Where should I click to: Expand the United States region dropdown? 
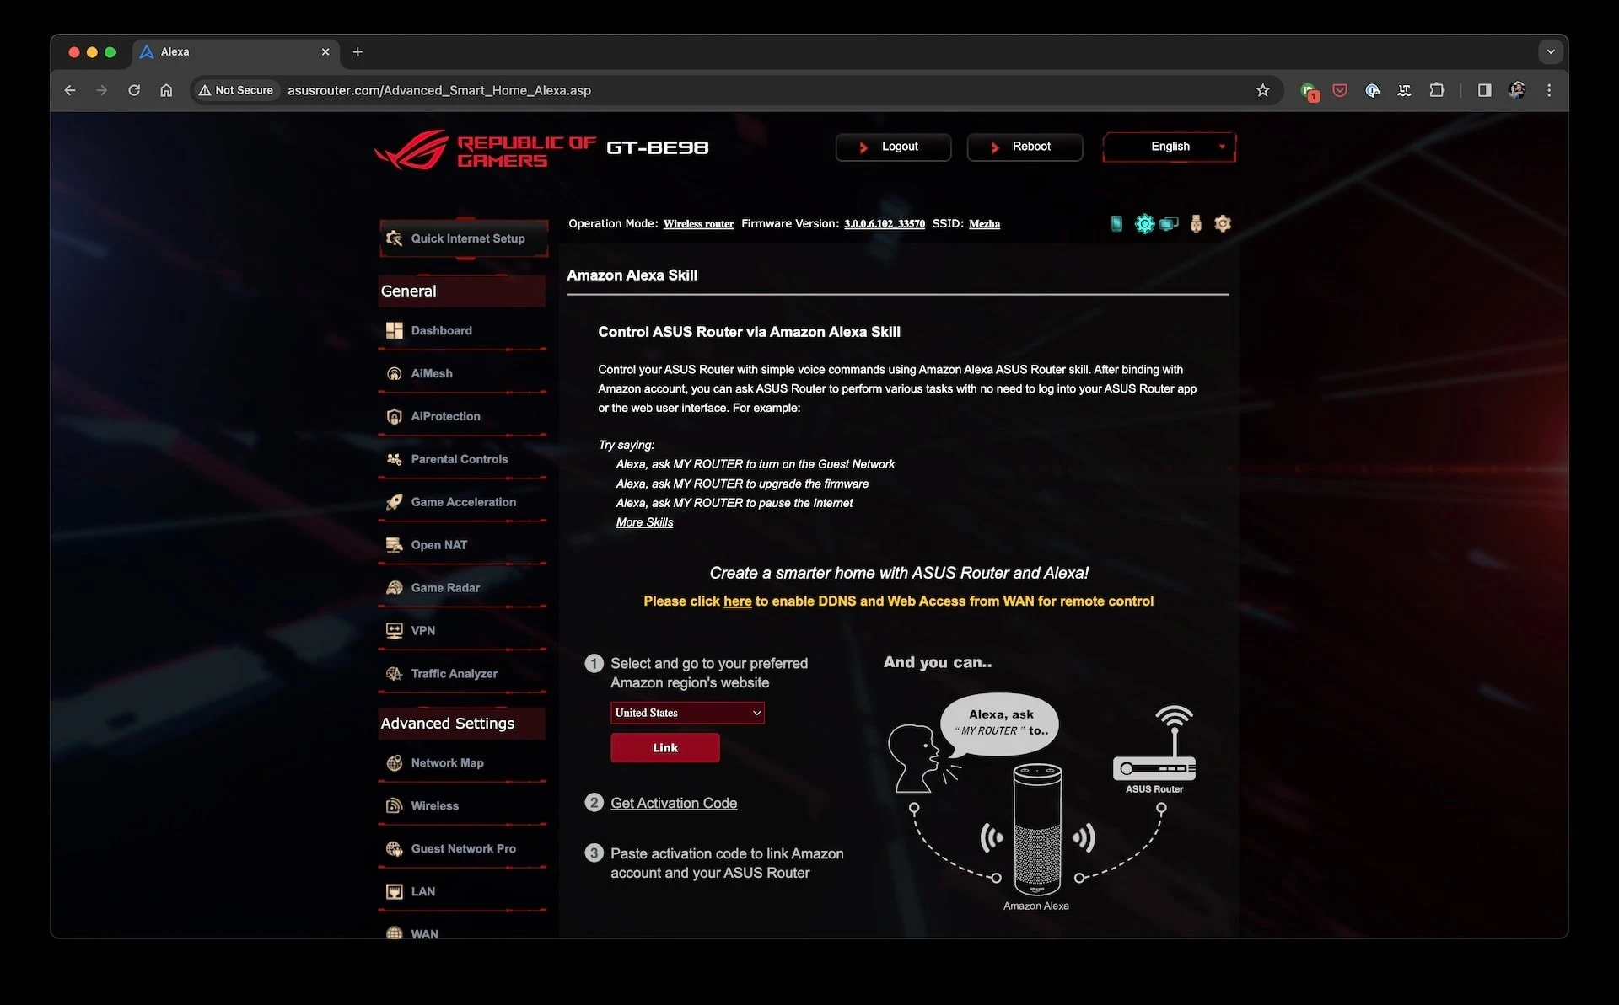click(x=687, y=713)
